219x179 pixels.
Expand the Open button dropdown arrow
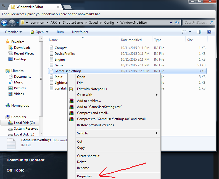(47, 32)
